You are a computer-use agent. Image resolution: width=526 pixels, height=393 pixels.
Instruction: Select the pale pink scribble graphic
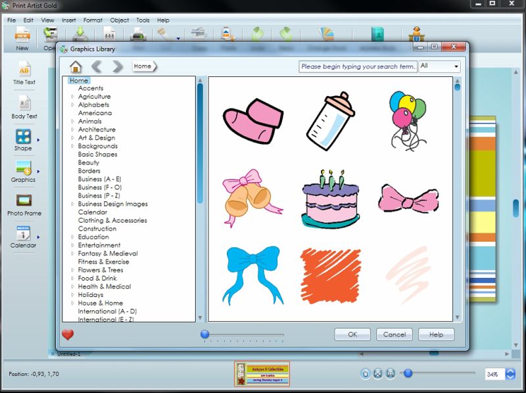[x=408, y=275]
